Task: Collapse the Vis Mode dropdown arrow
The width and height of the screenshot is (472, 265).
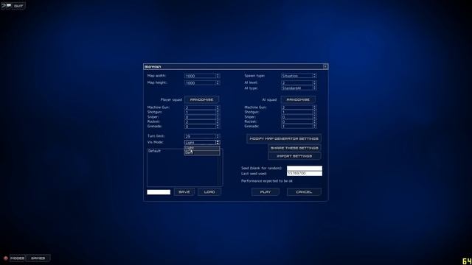Action: pos(218,142)
